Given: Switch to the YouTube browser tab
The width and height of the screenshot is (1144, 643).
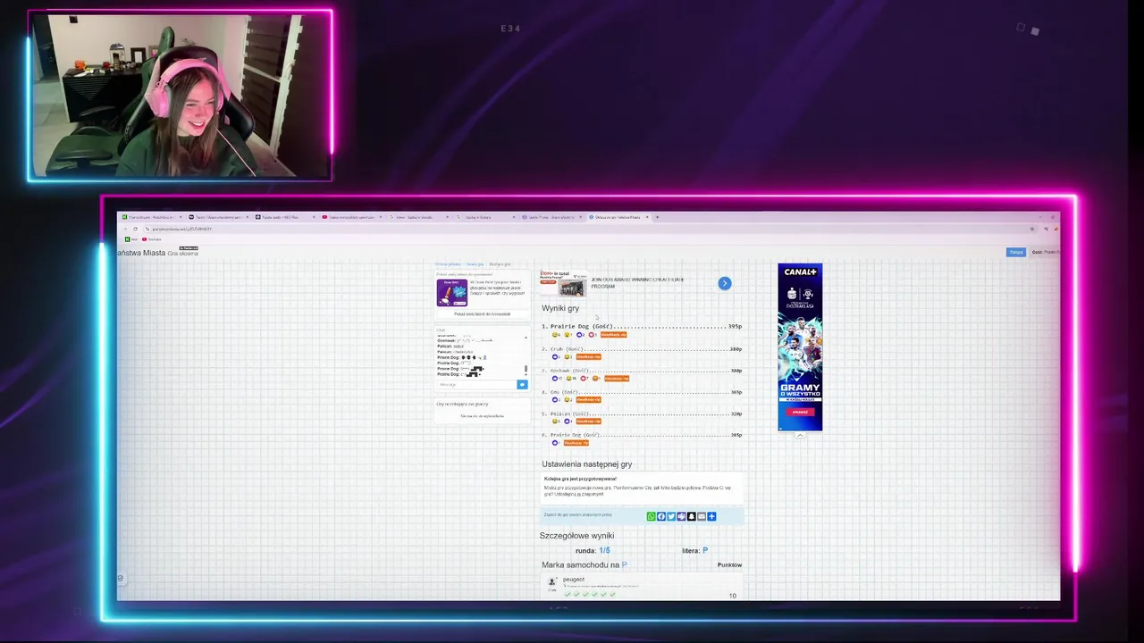Looking at the screenshot, I should click(352, 217).
